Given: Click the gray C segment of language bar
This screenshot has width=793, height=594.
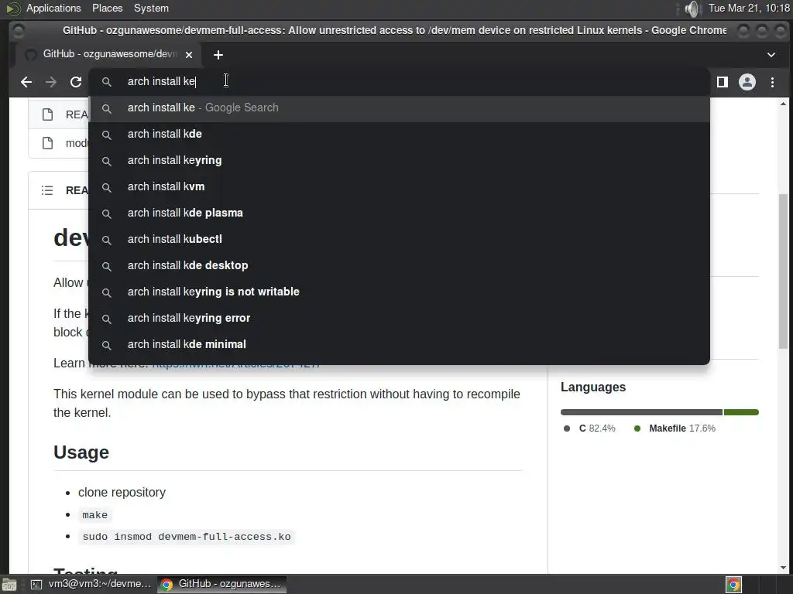Looking at the screenshot, I should point(641,412).
